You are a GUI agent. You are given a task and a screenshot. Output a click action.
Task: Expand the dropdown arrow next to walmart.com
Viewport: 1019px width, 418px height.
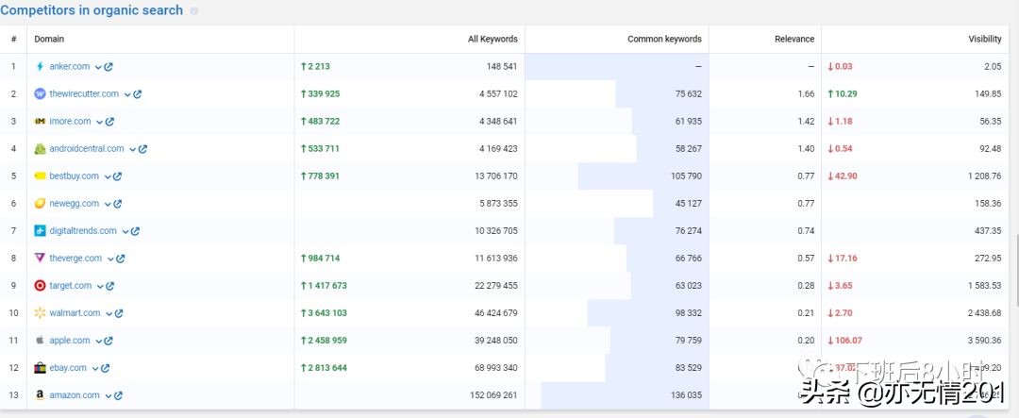(x=109, y=313)
